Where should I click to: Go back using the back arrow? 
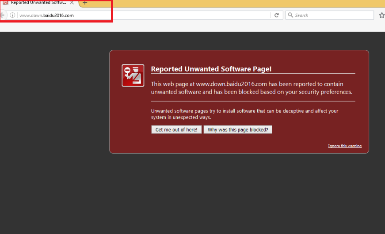3,15
